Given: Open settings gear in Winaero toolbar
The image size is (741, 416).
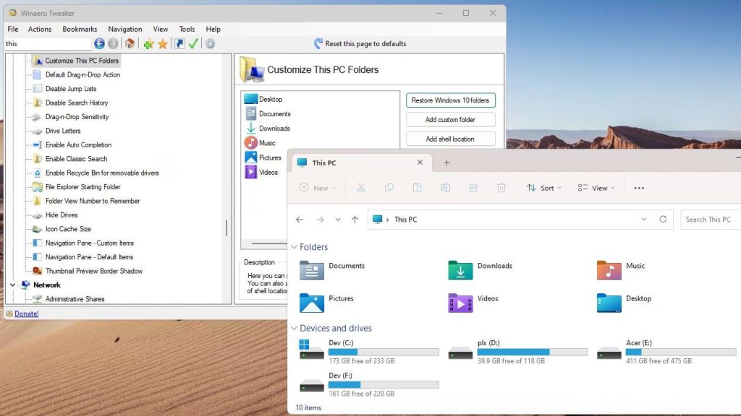Looking at the screenshot, I should tap(211, 44).
